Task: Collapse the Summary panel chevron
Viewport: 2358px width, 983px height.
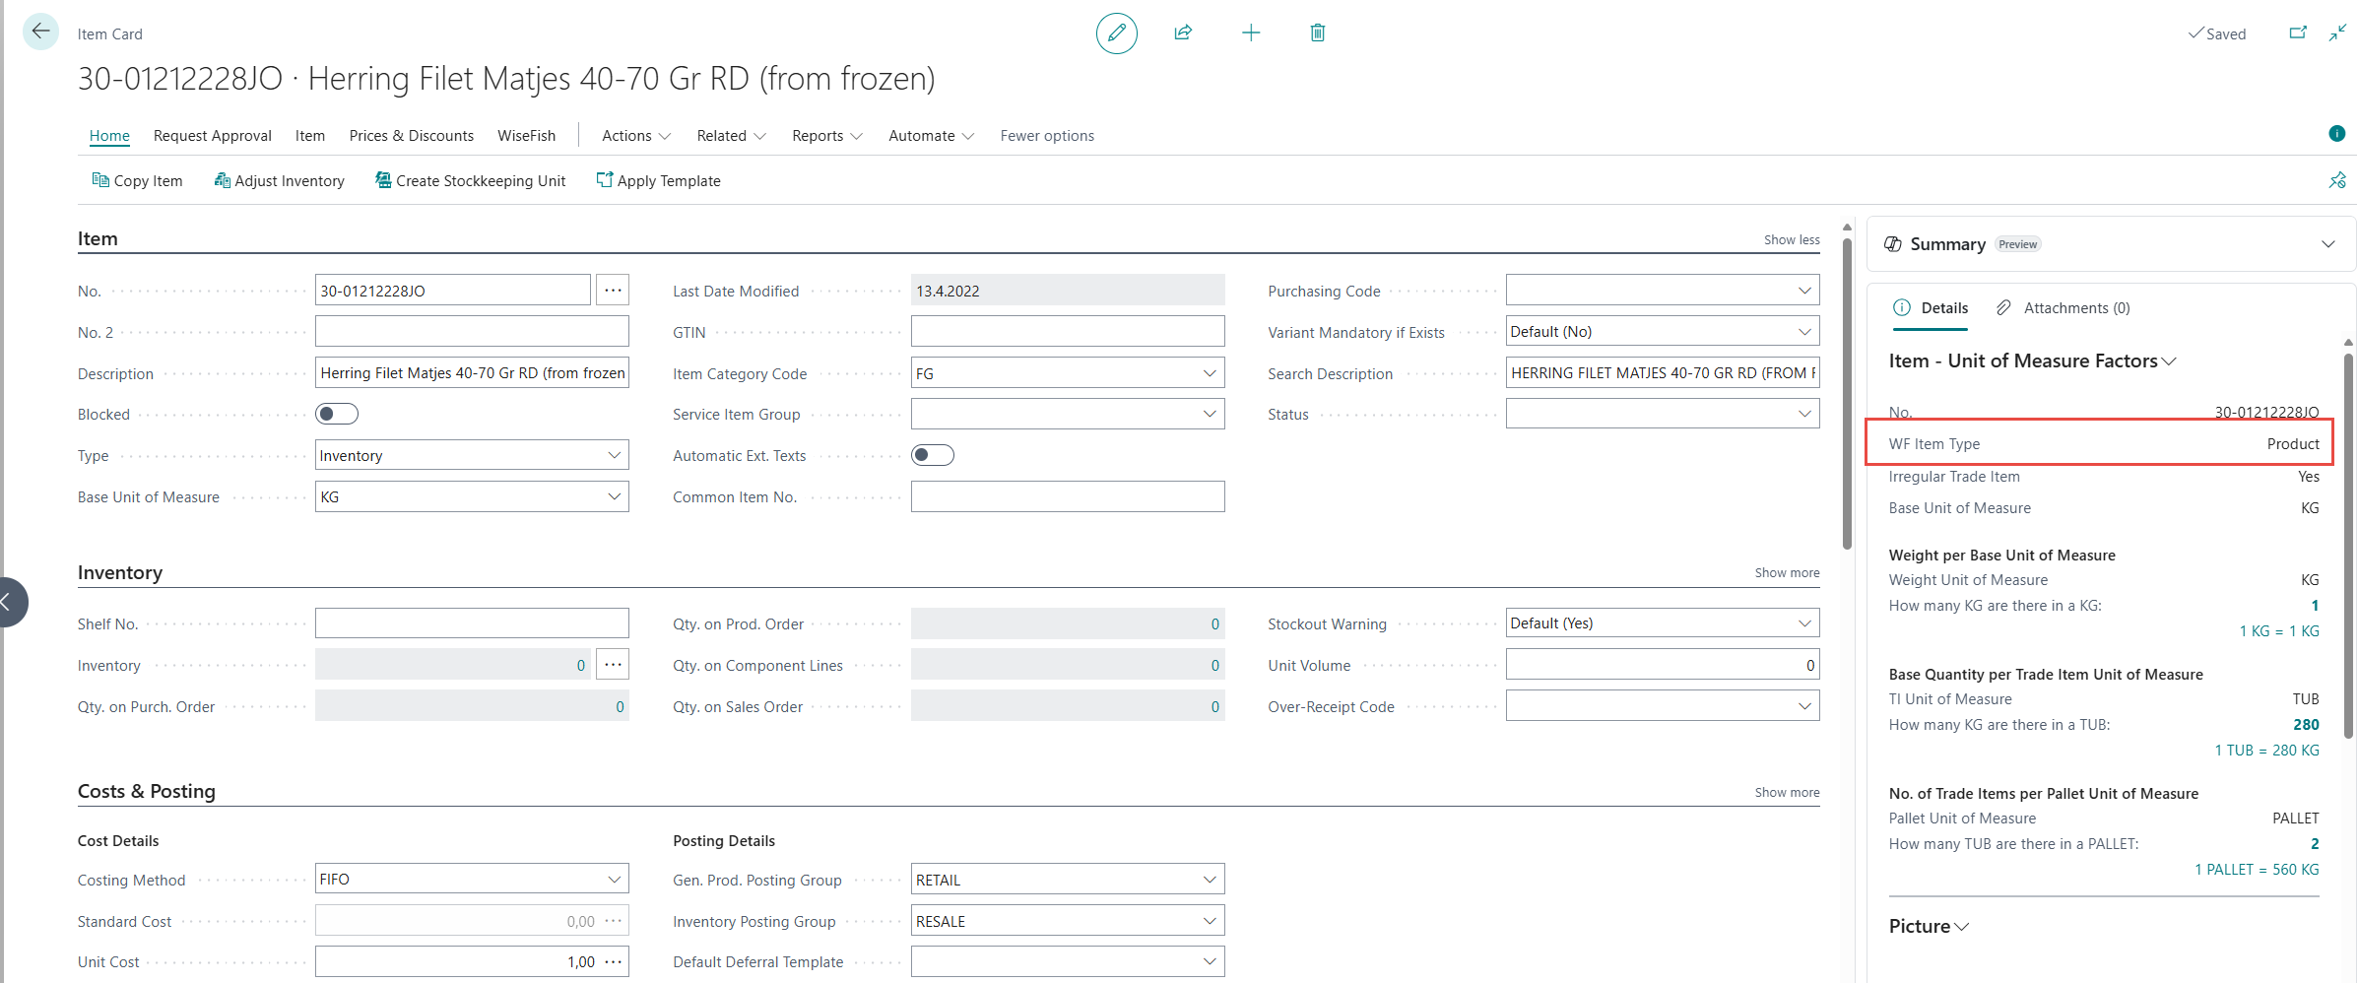Action: (x=2327, y=244)
